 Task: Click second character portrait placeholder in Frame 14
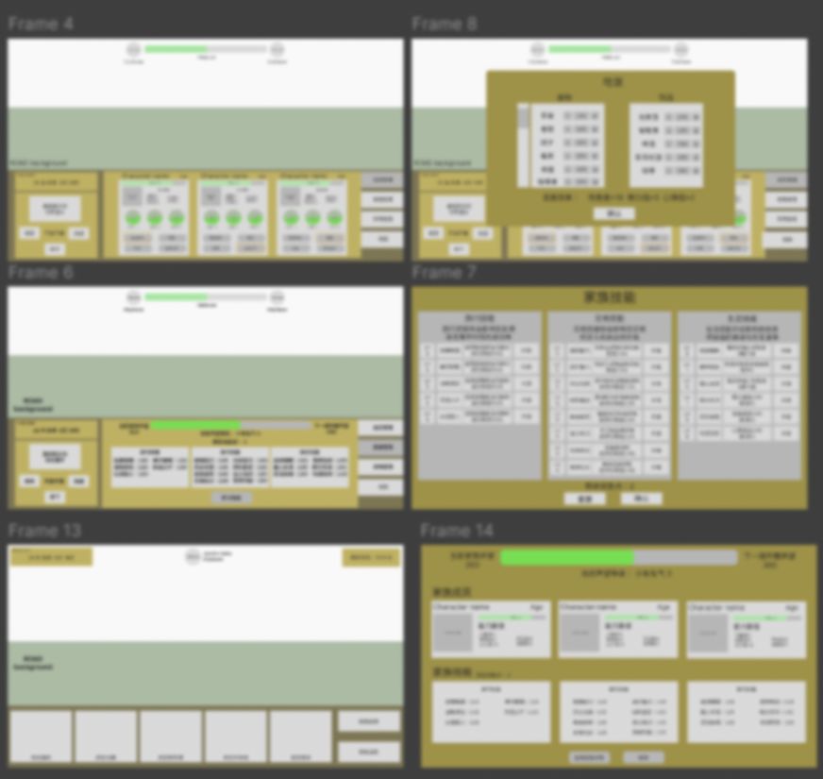pos(580,633)
